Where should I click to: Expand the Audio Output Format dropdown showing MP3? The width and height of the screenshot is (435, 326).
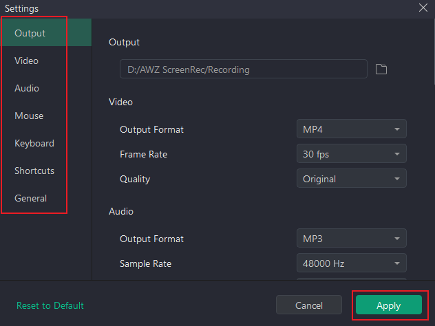(x=351, y=239)
